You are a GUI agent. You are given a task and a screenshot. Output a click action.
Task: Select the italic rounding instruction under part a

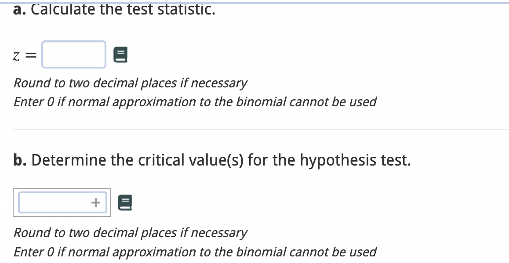[x=130, y=83]
